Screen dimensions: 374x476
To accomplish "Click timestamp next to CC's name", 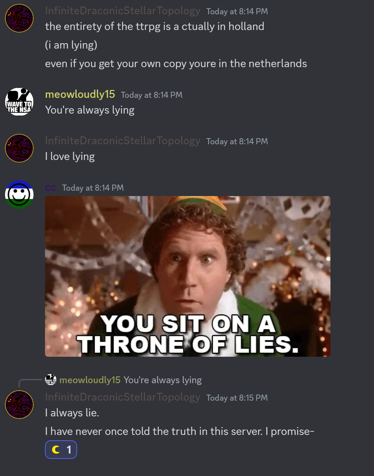I will pos(93,188).
